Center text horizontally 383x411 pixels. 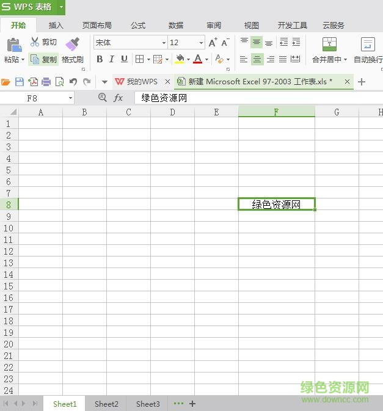(x=257, y=59)
